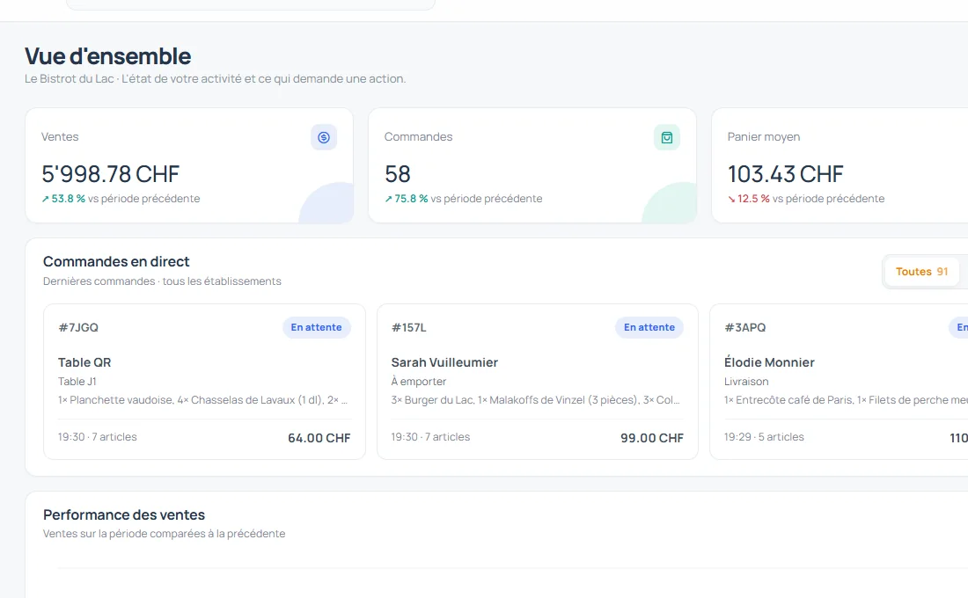Click the Panier moyen value 103.43 CHF
Image resolution: width=968 pixels, height=598 pixels.
785,174
